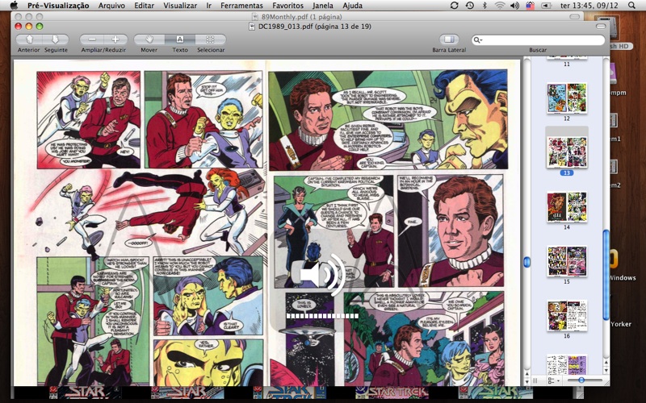Click the sidebar scroll down arrow
This screenshot has height=403, width=646.
pyautogui.click(x=606, y=371)
